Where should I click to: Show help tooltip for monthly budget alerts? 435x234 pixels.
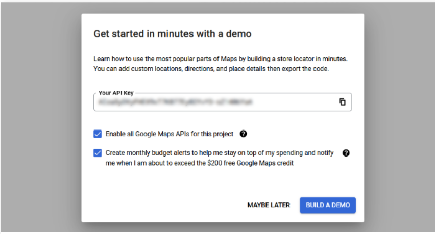pos(346,153)
